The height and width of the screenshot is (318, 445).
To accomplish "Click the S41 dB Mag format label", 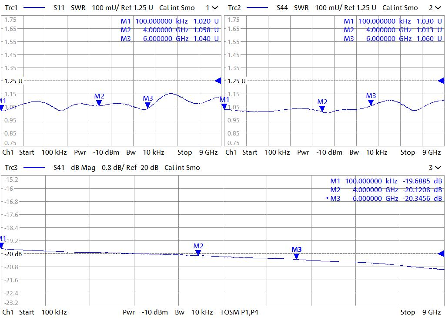I will tap(85, 168).
